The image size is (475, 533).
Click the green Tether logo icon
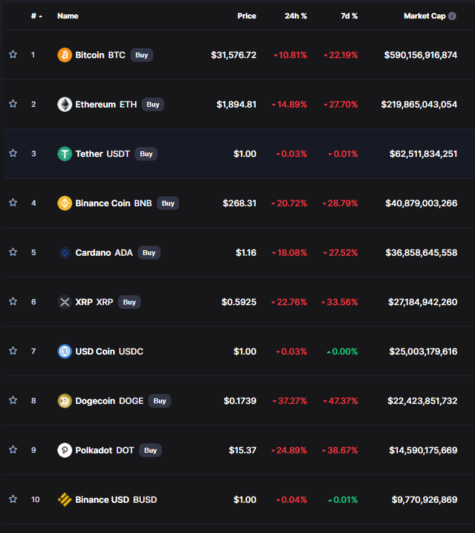coord(65,154)
